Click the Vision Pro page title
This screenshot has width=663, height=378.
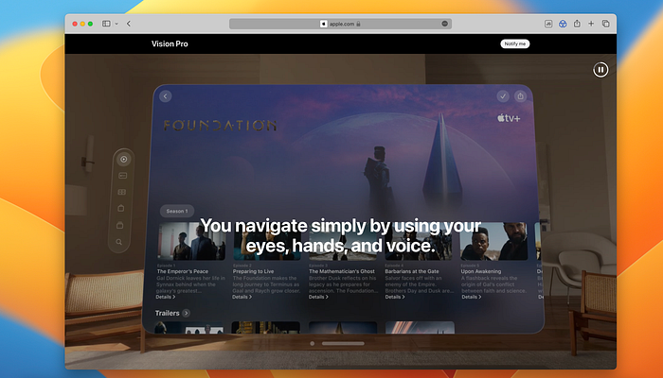(170, 43)
